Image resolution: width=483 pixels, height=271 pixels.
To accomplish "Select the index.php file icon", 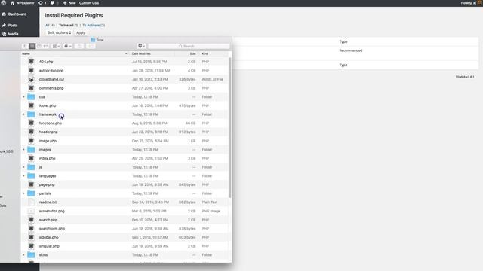I will pyautogui.click(x=31, y=158).
